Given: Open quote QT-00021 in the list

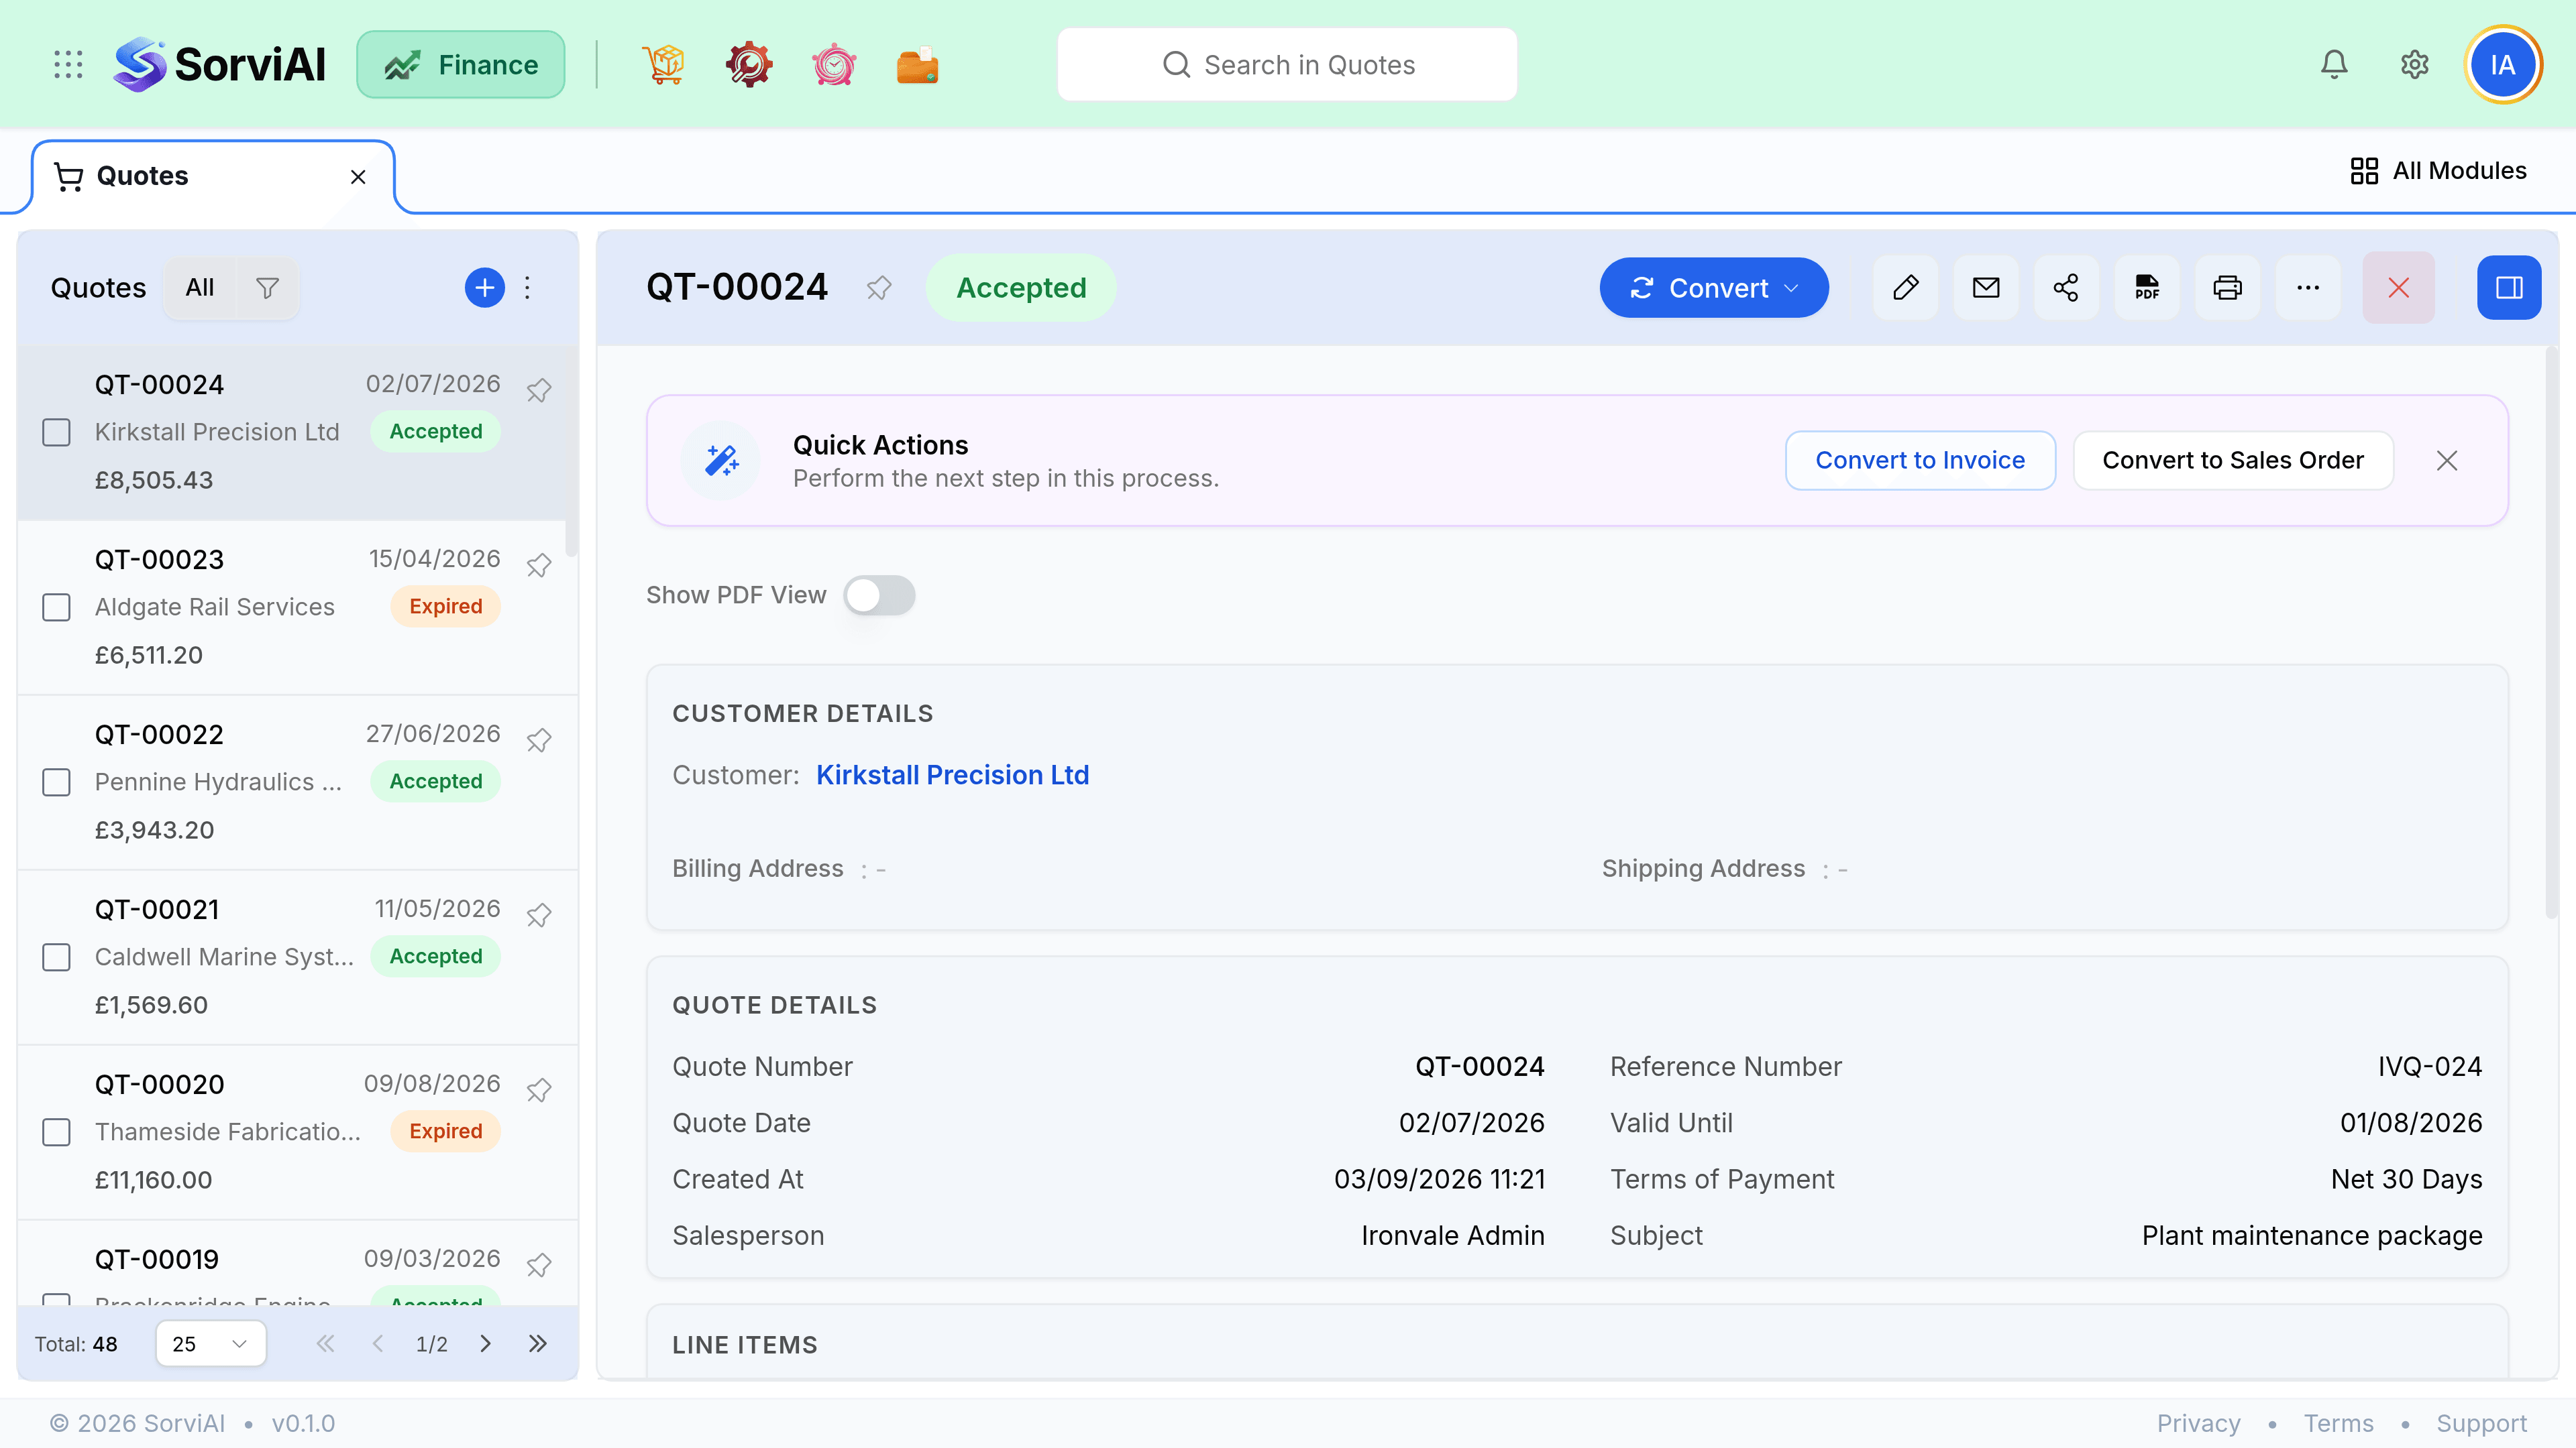Looking at the screenshot, I should pyautogui.click(x=298, y=957).
